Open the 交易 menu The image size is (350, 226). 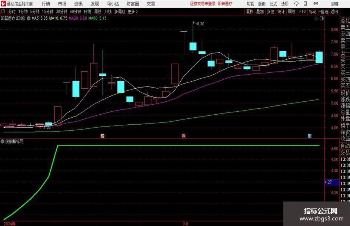click(151, 4)
